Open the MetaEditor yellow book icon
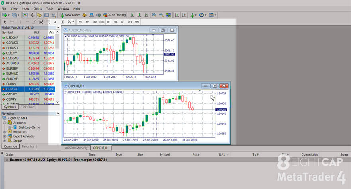The height and width of the screenshot is (189, 351). pos(85,15)
